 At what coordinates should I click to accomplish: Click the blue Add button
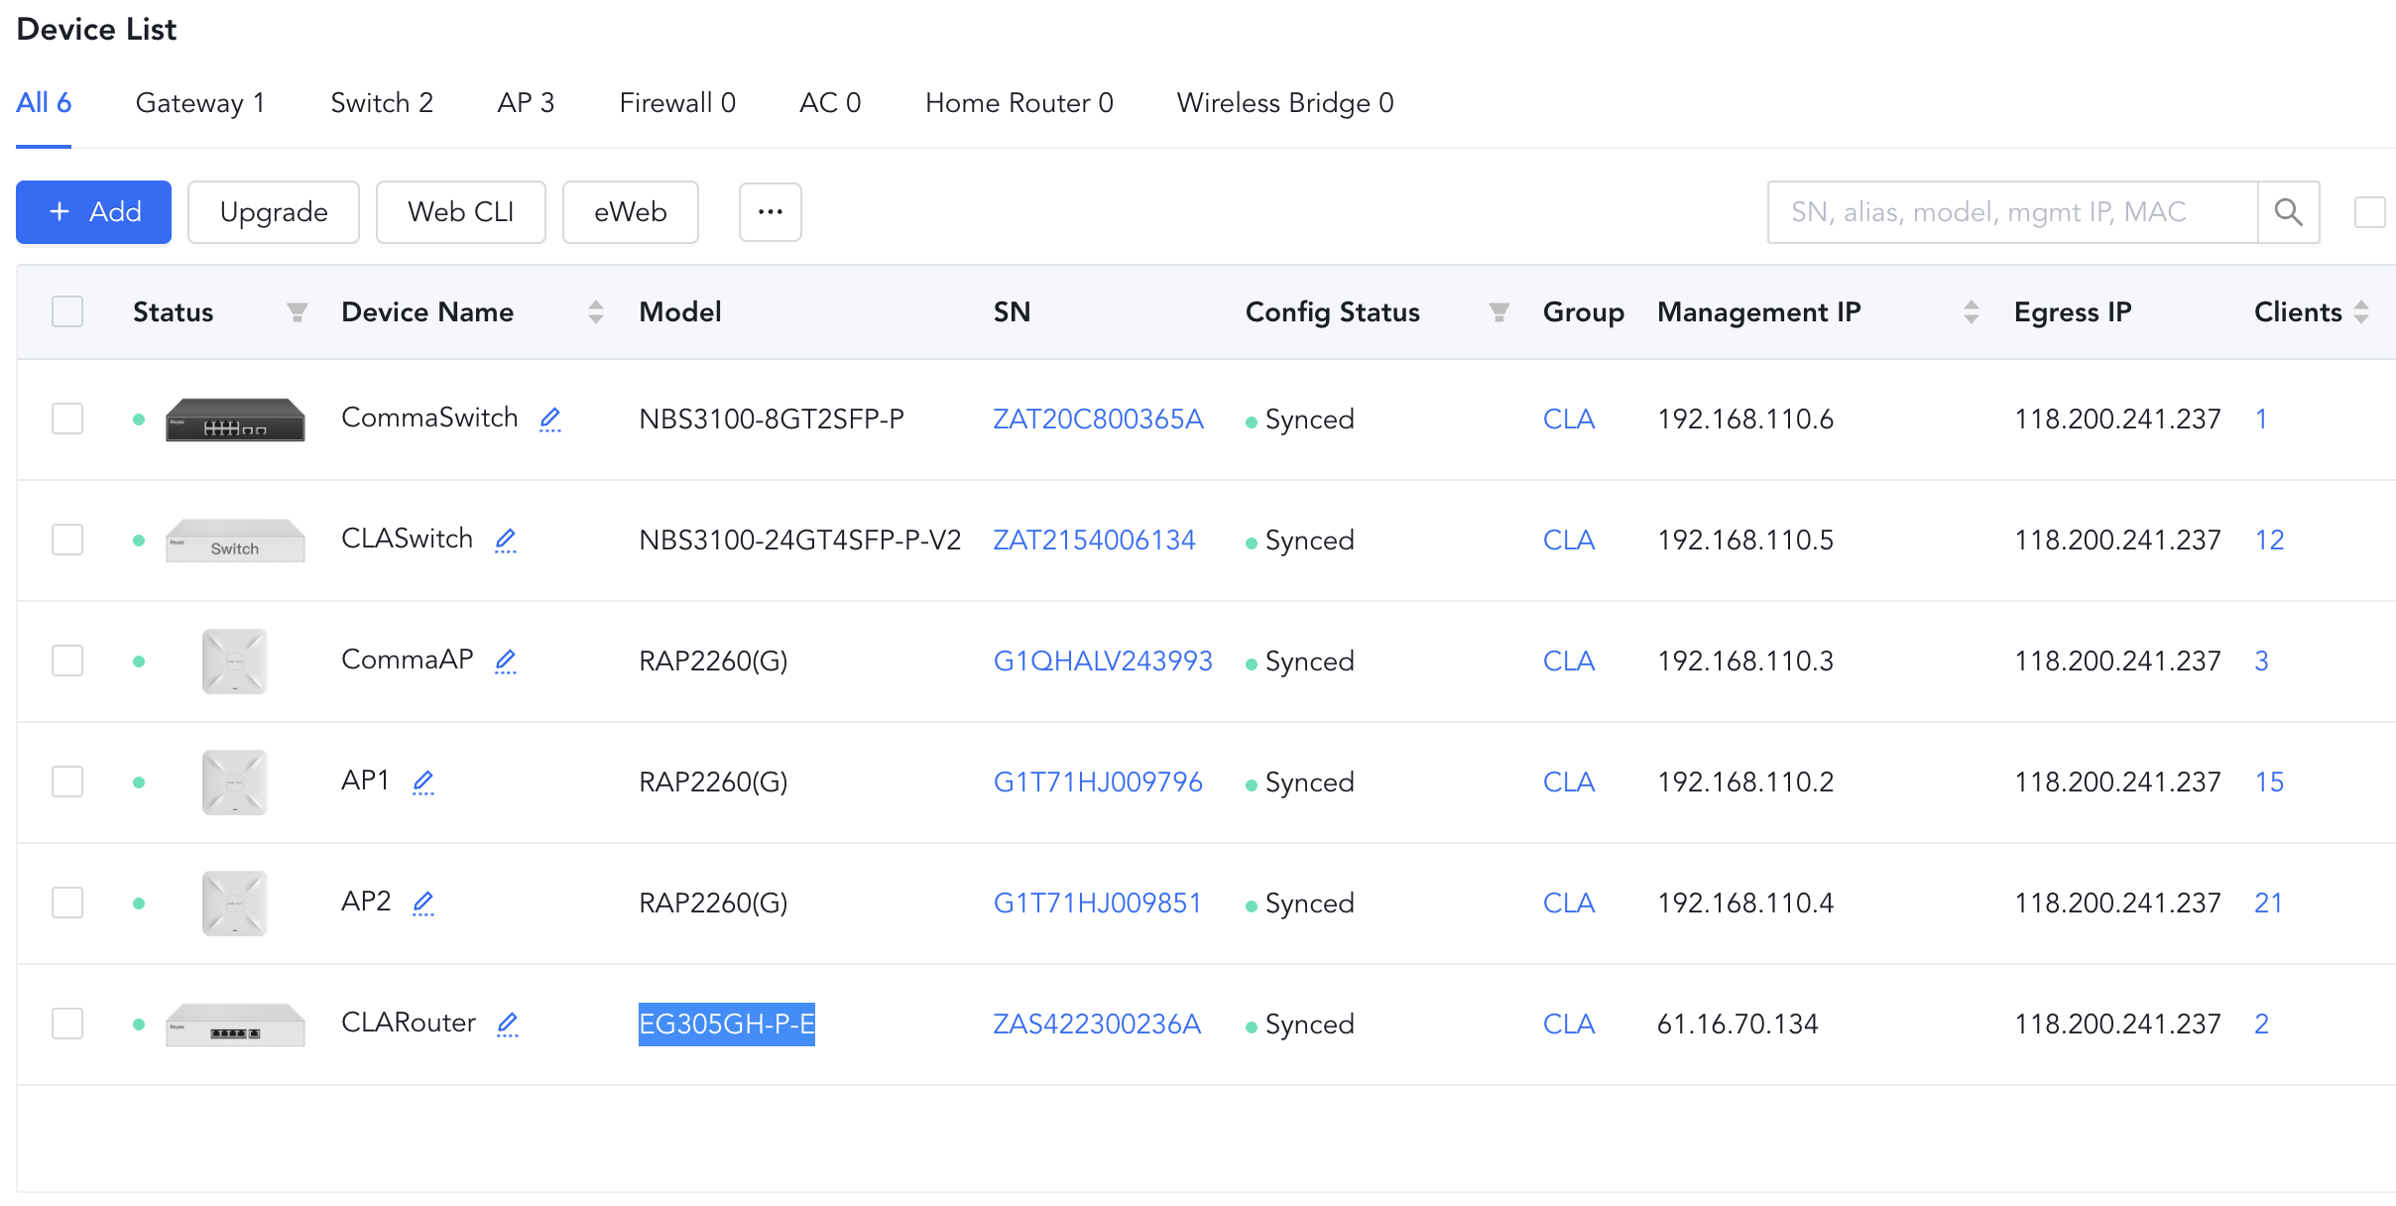coord(94,212)
